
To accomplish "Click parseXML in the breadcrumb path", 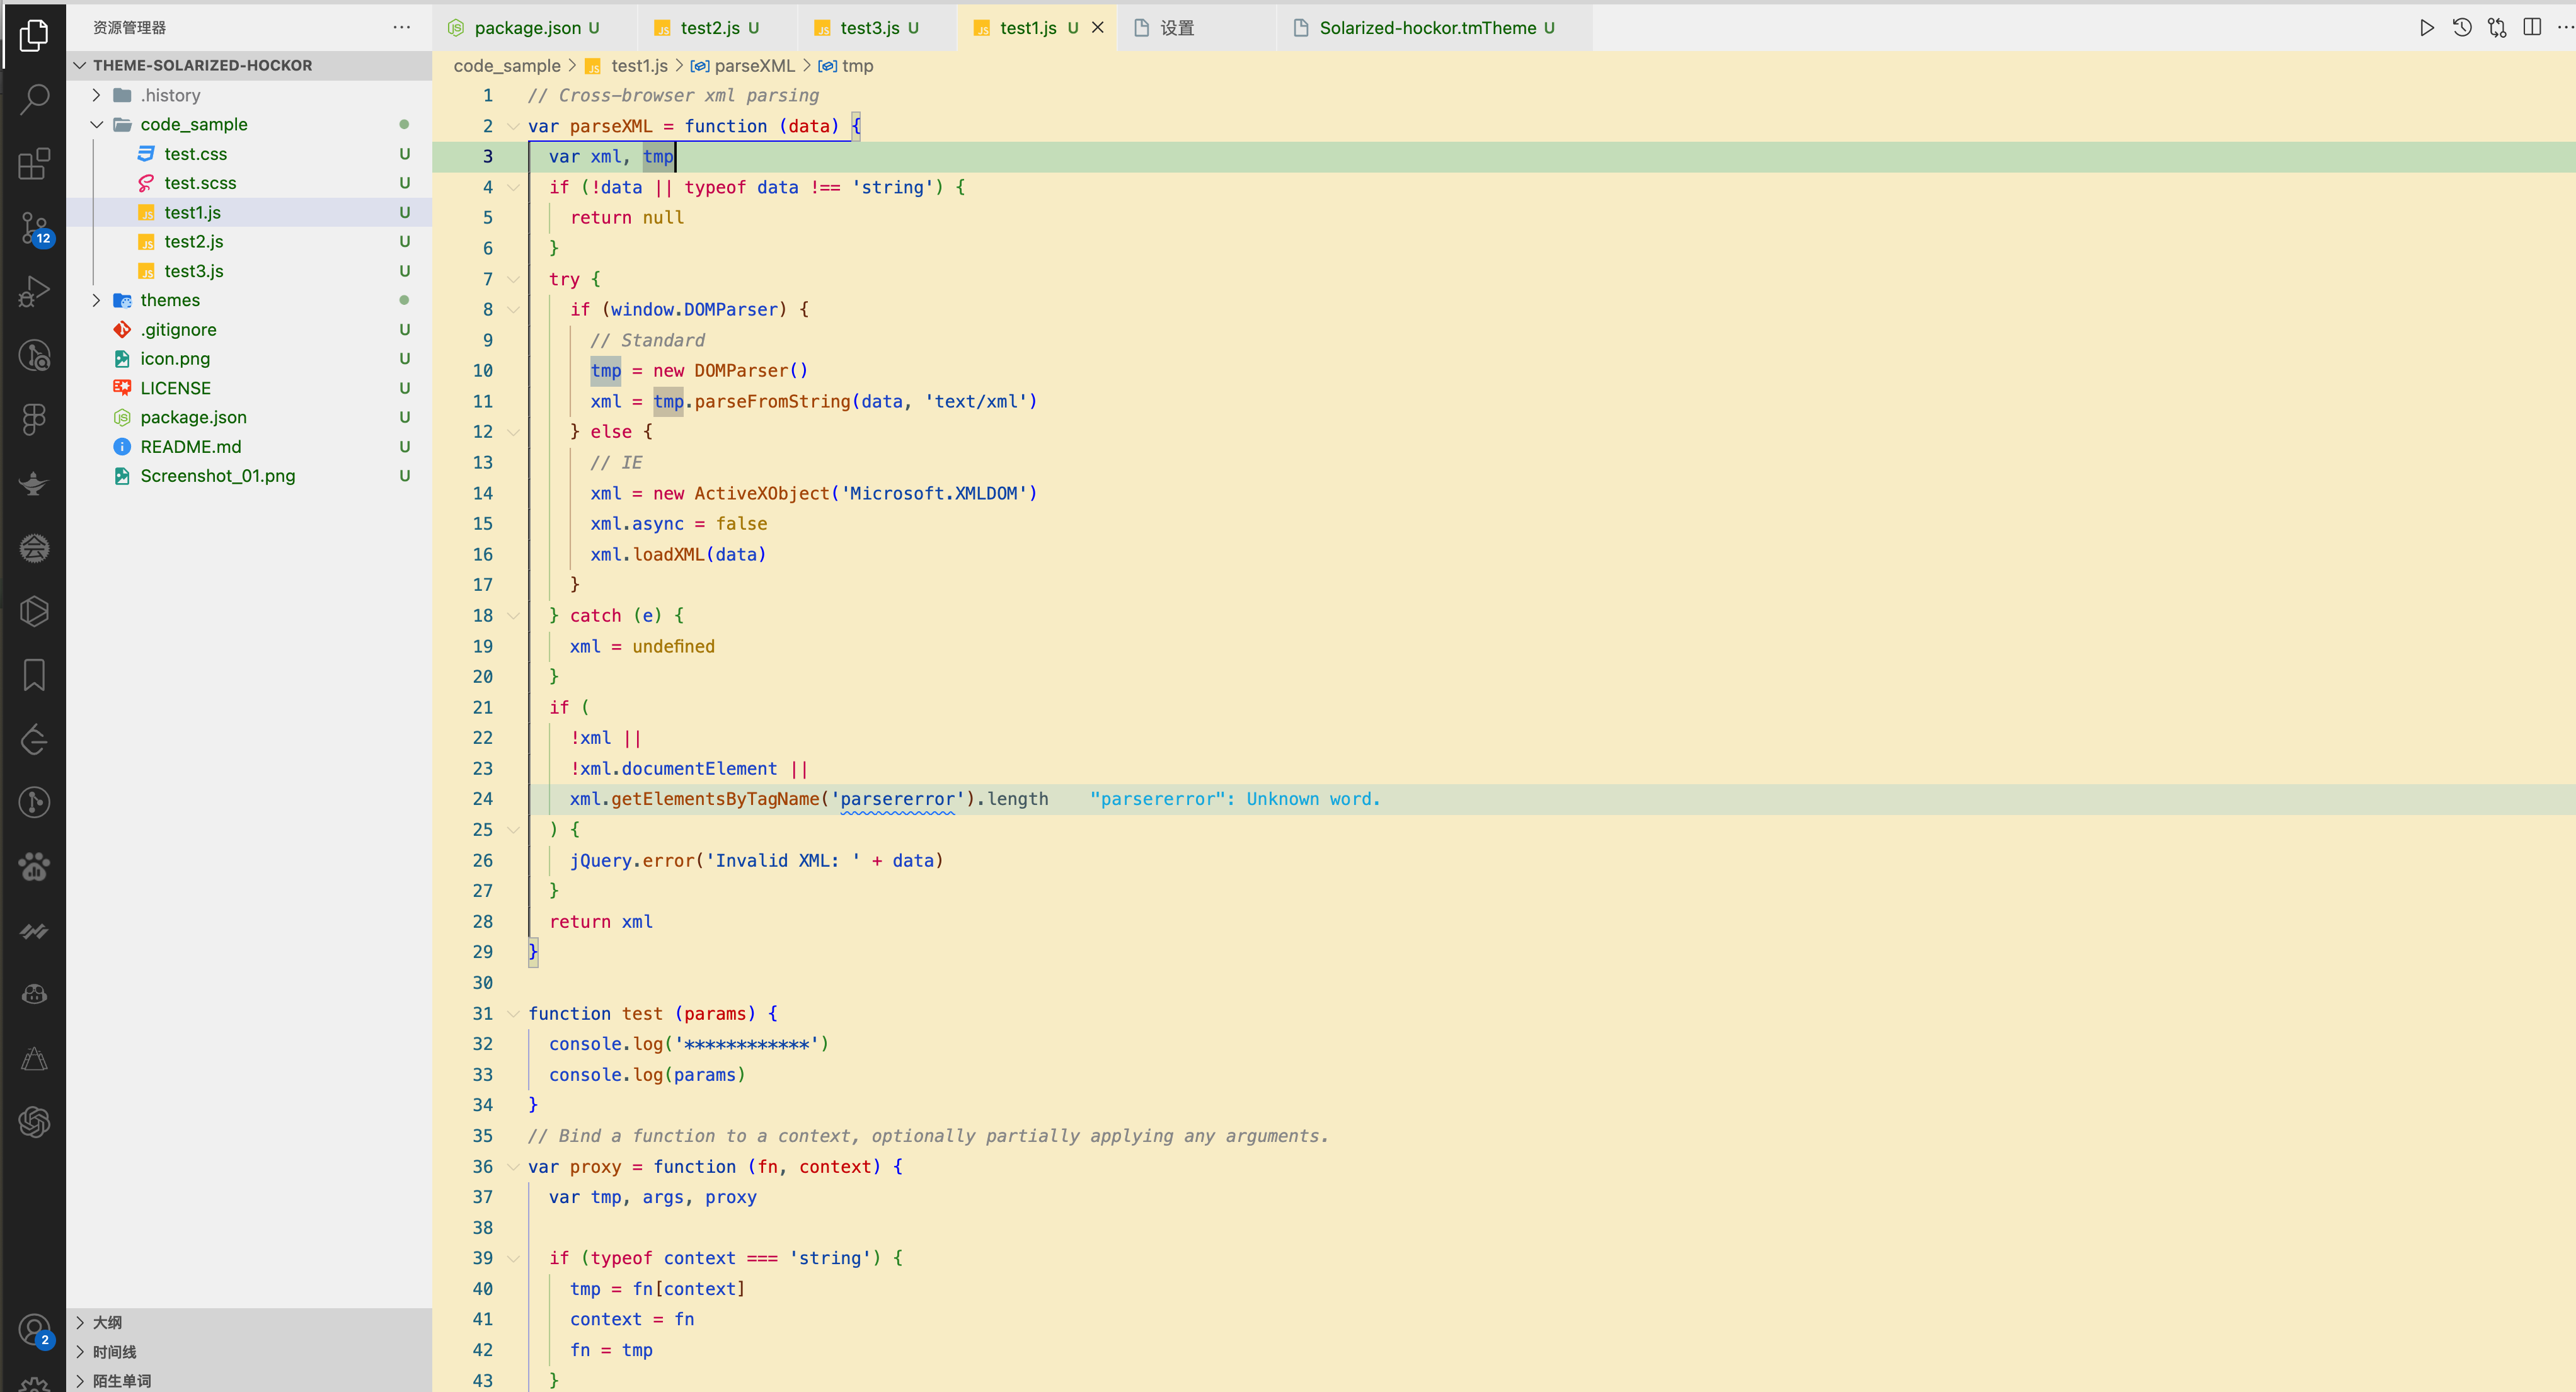I will pyautogui.click(x=753, y=66).
